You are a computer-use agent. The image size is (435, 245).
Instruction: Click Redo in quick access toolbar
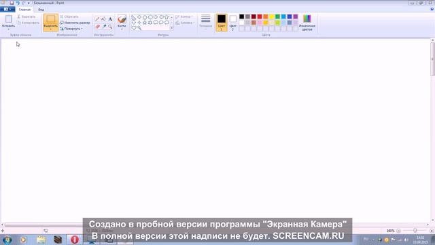point(23,3)
